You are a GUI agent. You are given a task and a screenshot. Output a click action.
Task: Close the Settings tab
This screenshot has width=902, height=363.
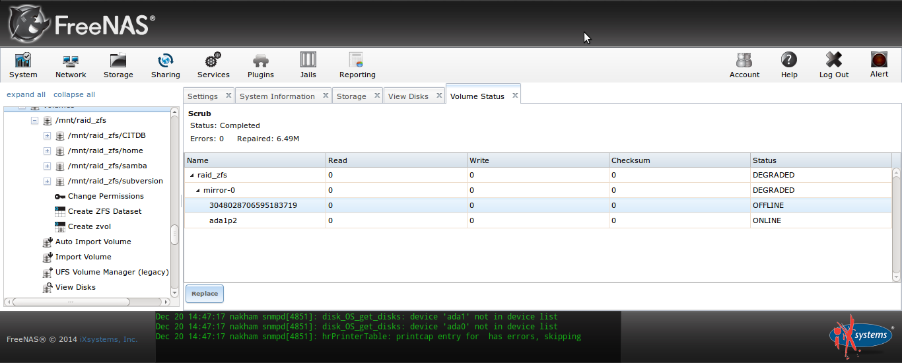coord(228,96)
